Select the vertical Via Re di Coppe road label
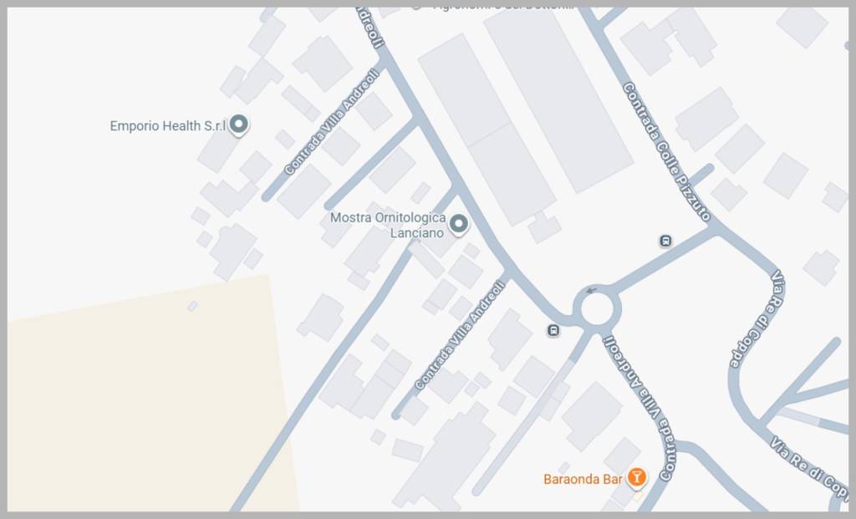 click(x=758, y=319)
